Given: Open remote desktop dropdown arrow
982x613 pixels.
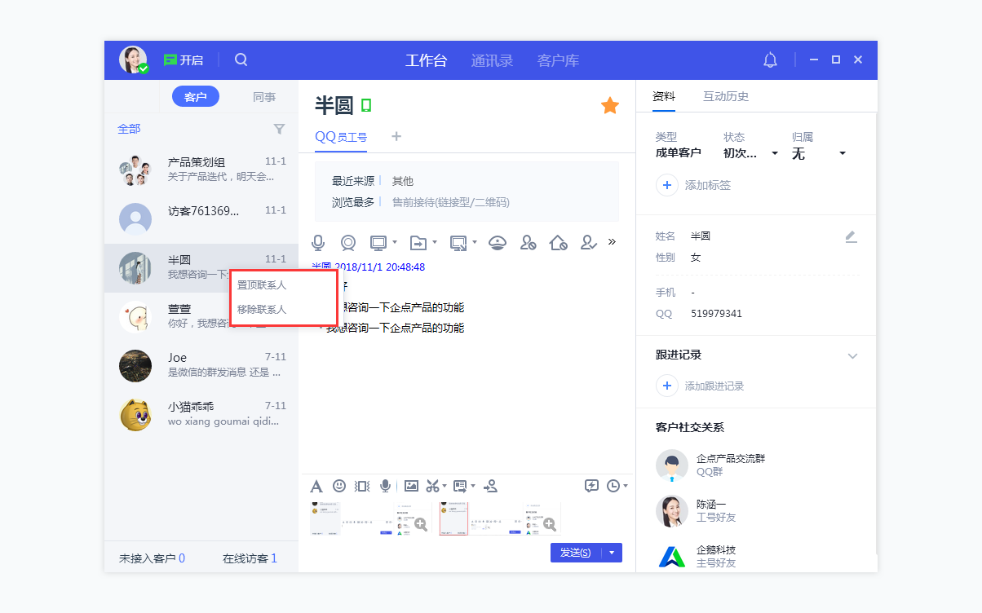Looking at the screenshot, I should click(395, 242).
